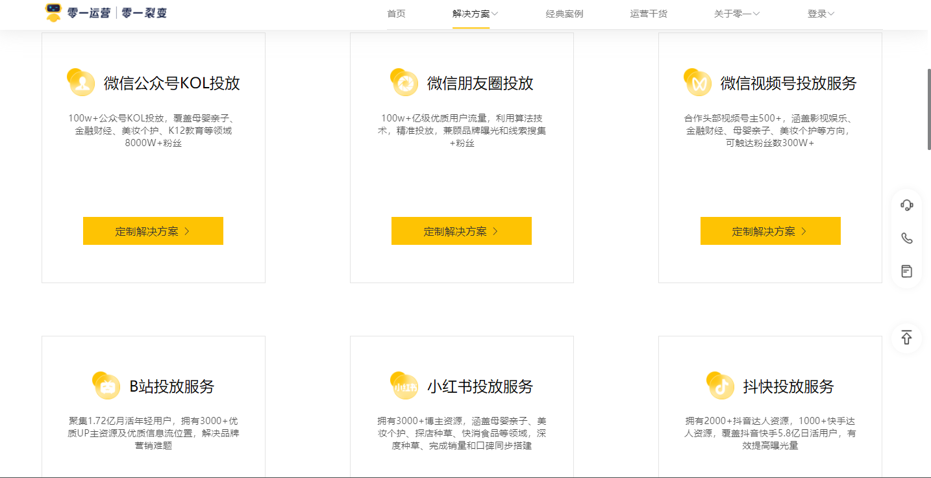Click the 抖快 music note icon
The image size is (931, 478).
click(x=721, y=386)
